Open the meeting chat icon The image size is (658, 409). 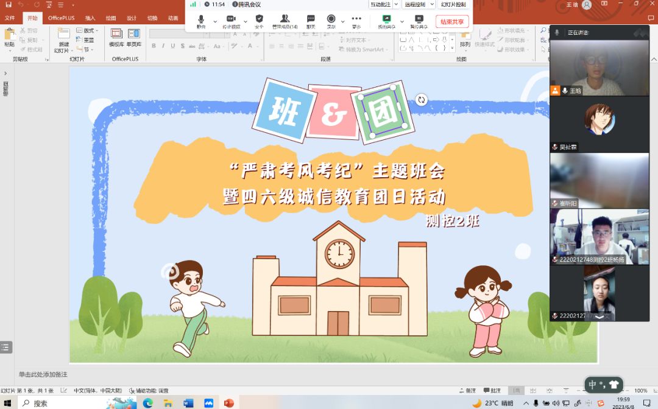[311, 21]
